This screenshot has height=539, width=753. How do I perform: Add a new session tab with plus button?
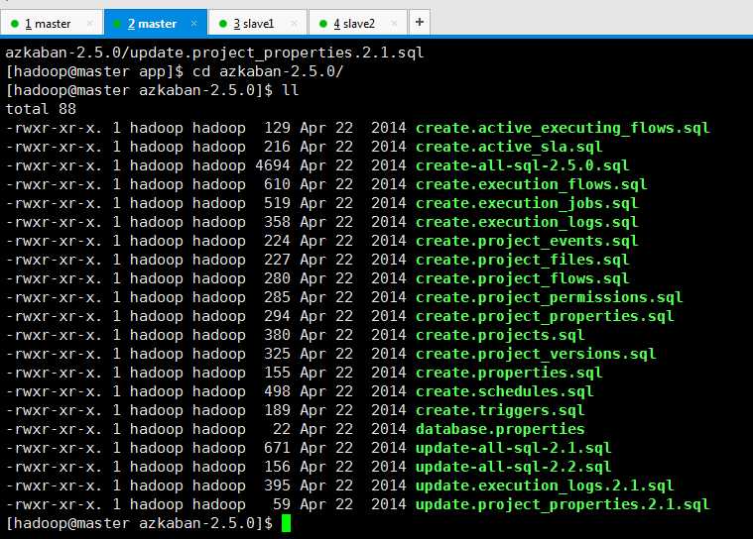[x=420, y=22]
